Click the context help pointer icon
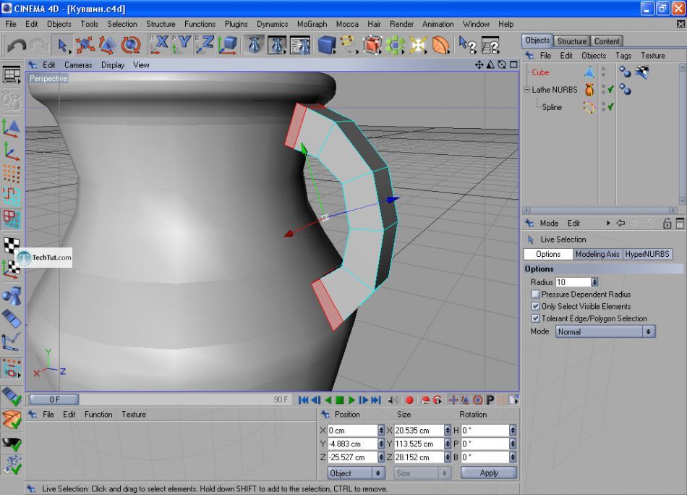687x495 pixels. click(x=467, y=45)
